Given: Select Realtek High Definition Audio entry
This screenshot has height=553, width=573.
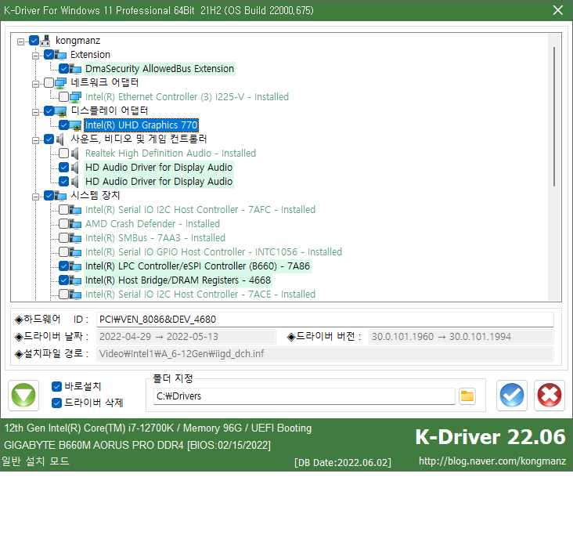Looking at the screenshot, I should click(x=171, y=153).
